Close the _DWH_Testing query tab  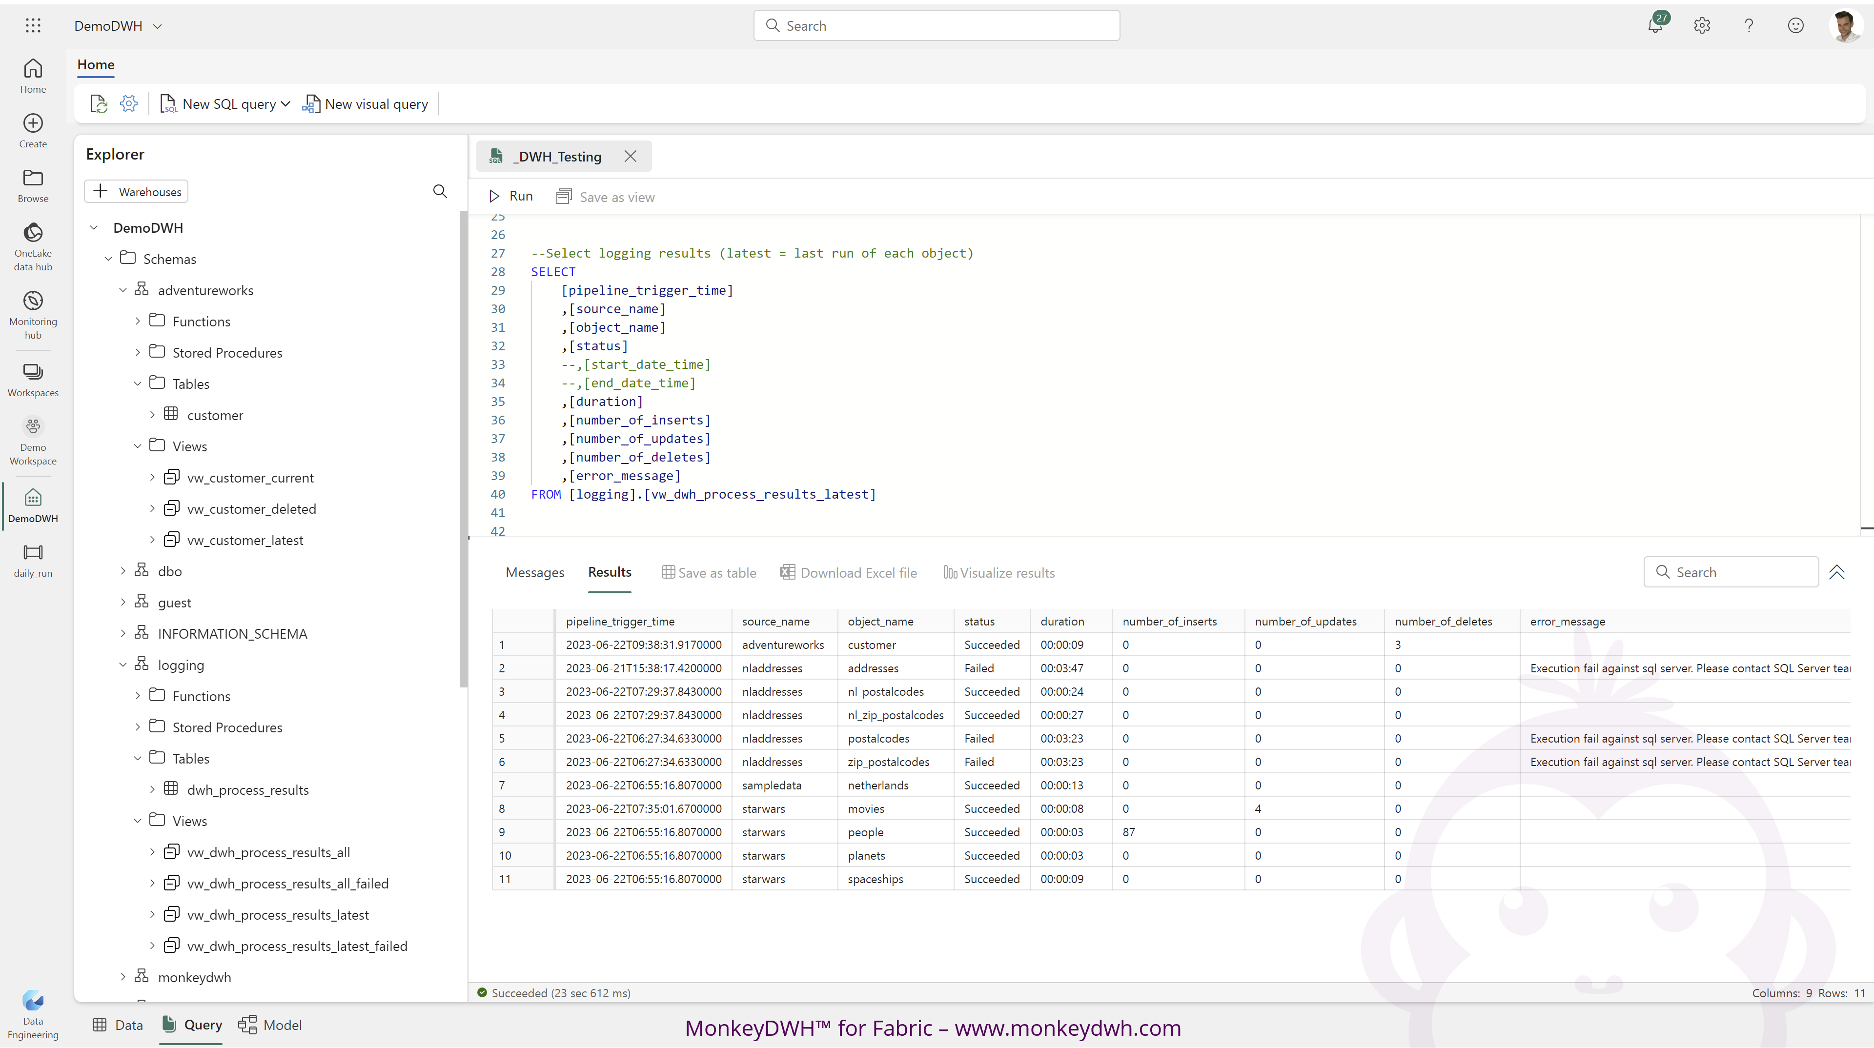[630, 156]
